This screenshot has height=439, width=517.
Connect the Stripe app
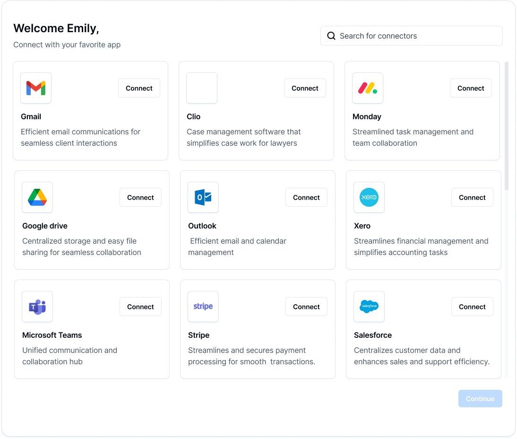(306, 307)
